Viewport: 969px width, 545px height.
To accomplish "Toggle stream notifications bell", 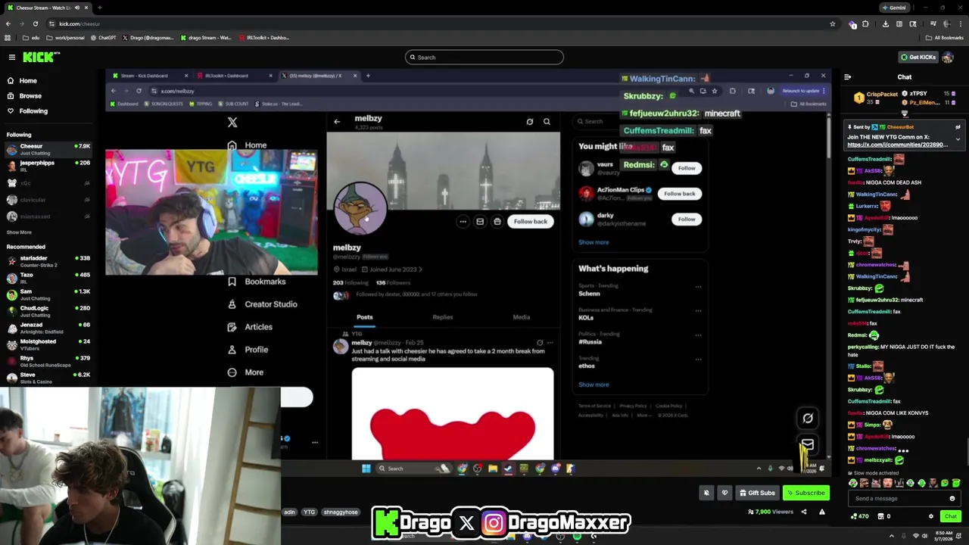I will pyautogui.click(x=706, y=493).
